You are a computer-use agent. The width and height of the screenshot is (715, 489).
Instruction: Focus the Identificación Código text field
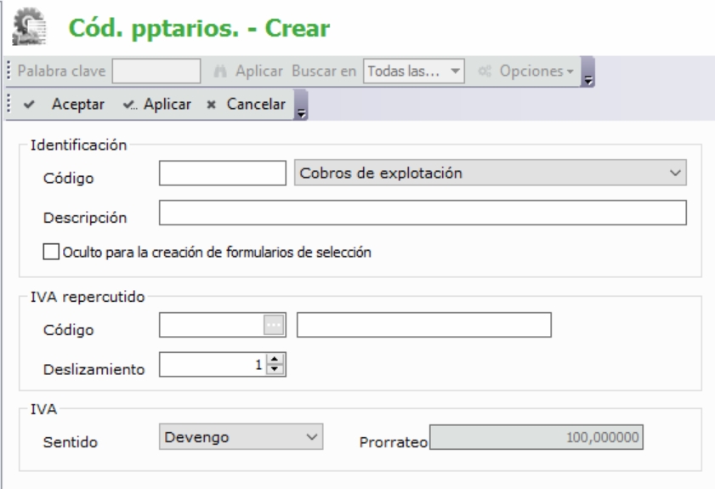222,173
